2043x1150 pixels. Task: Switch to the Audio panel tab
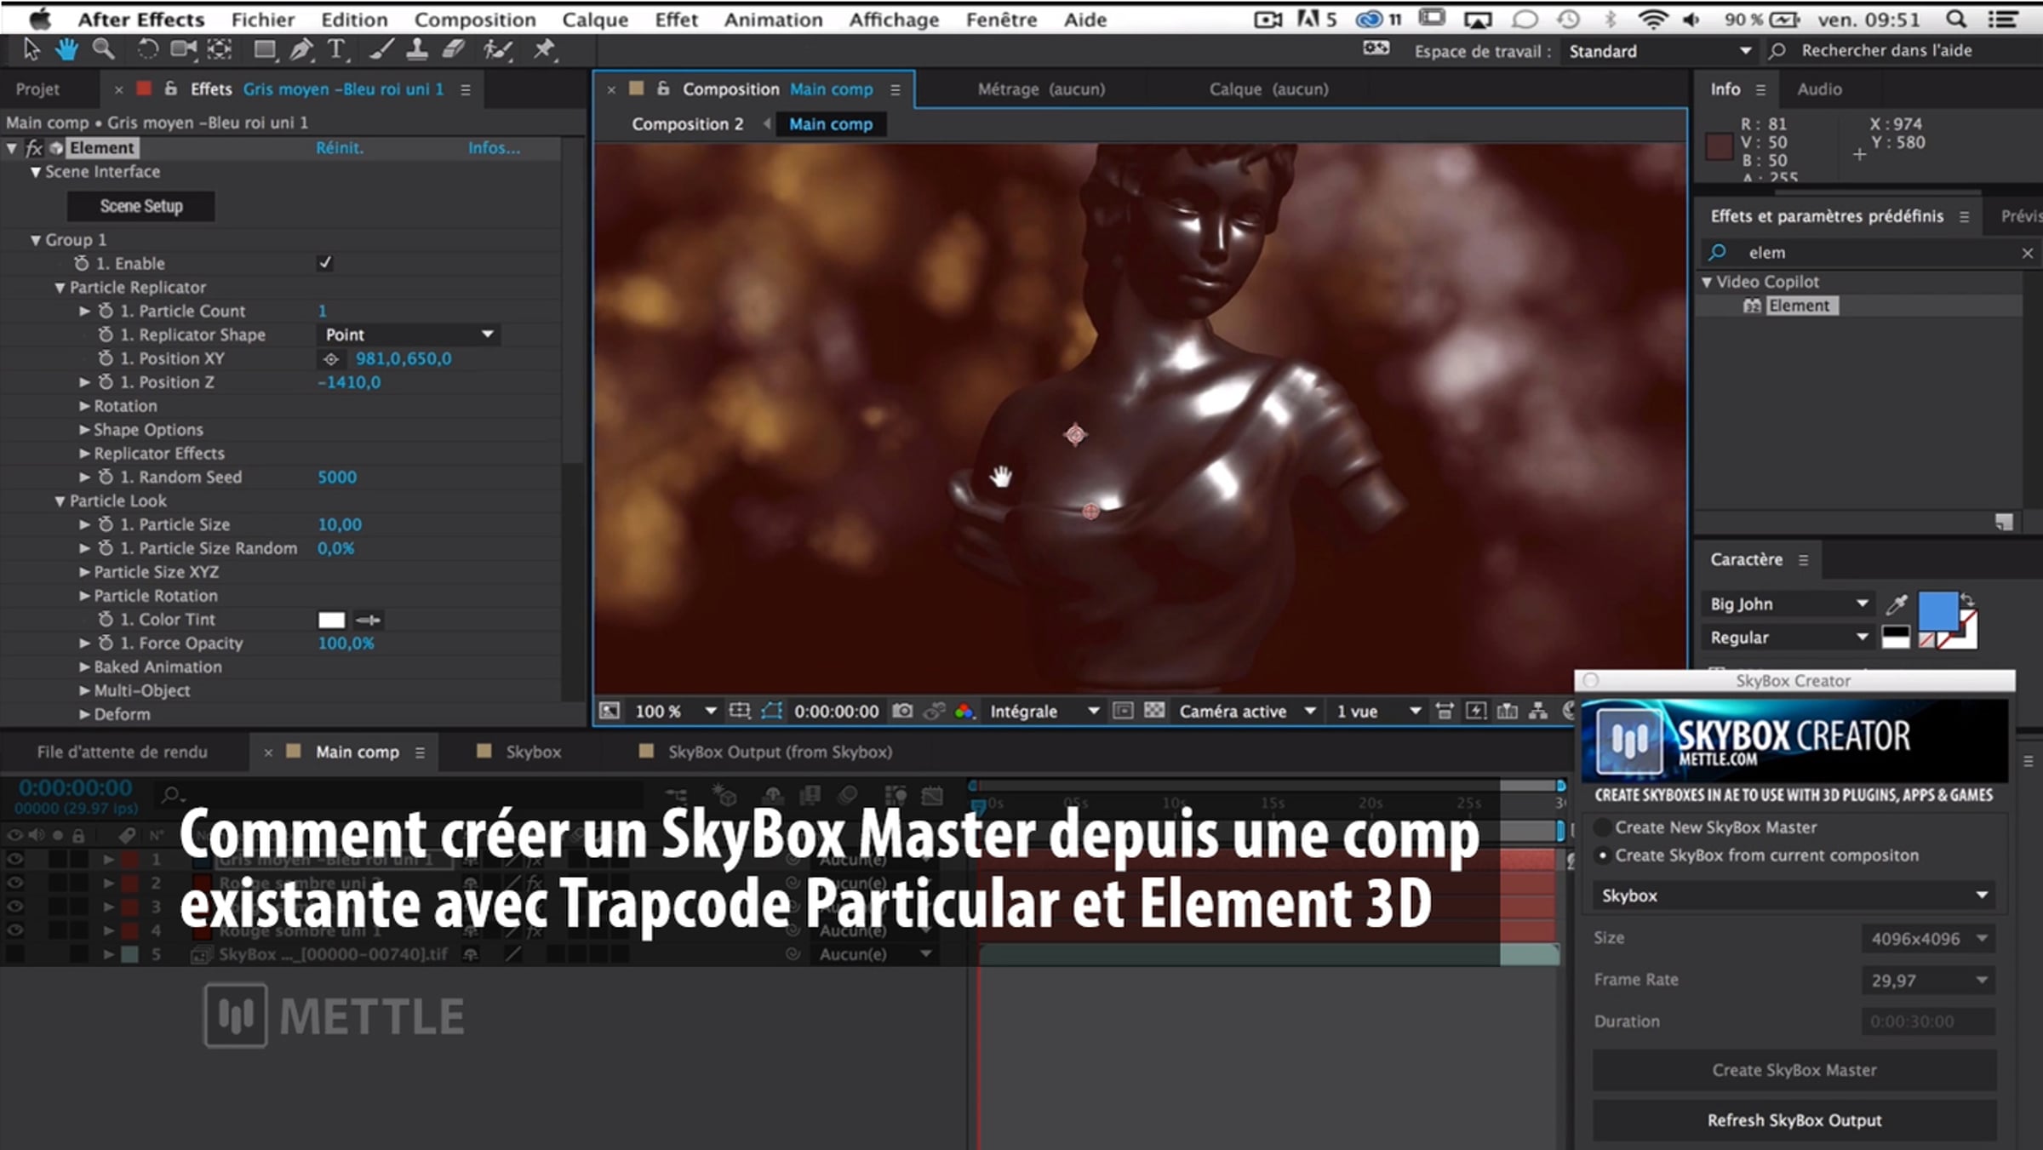click(1819, 89)
